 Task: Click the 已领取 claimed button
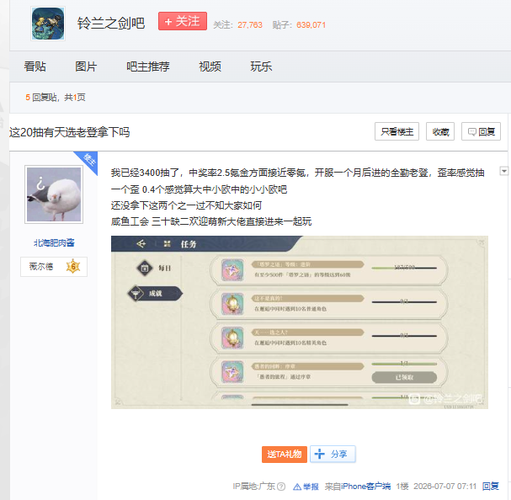click(404, 377)
